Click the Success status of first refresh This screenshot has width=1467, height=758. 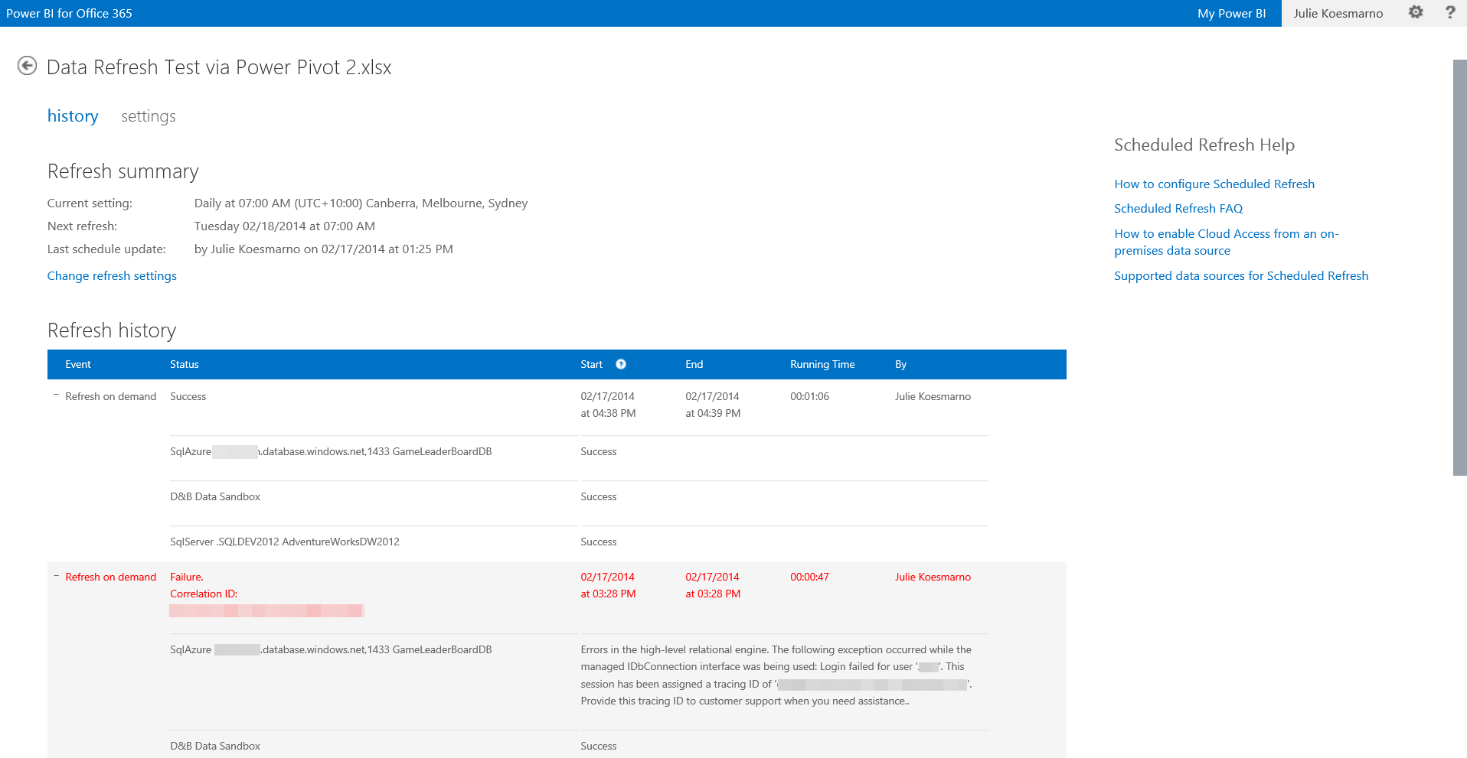pyautogui.click(x=188, y=396)
